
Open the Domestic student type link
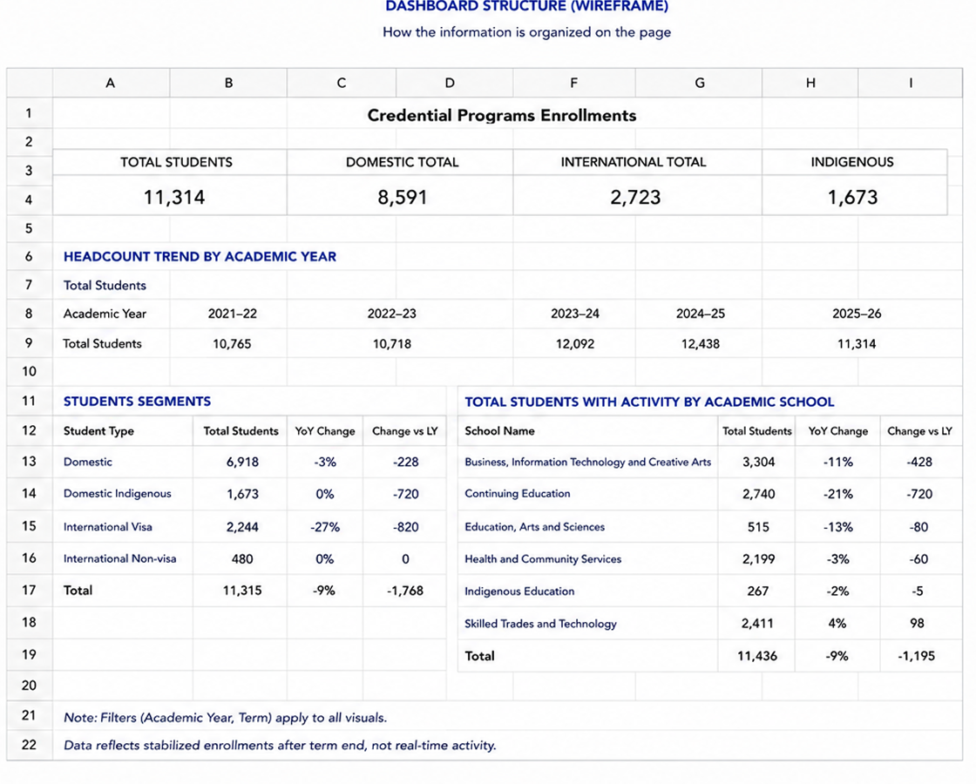pyautogui.click(x=88, y=462)
